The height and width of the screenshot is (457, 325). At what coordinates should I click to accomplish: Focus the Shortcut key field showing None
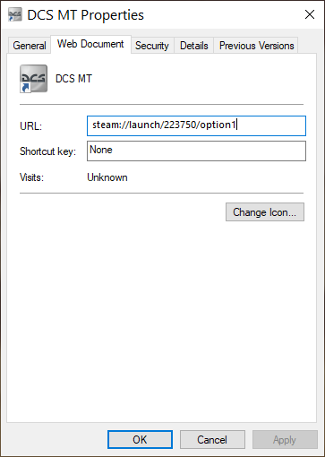pyautogui.click(x=196, y=151)
